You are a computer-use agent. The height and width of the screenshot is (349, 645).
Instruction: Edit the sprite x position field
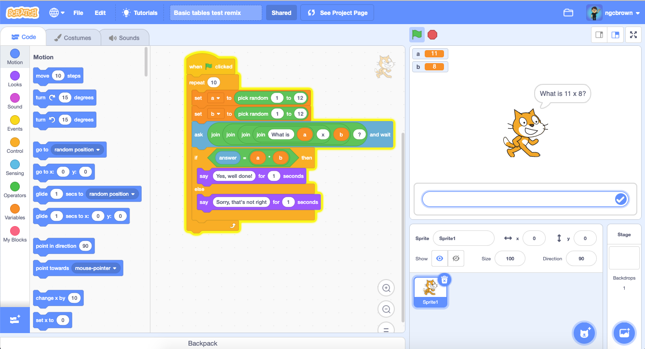click(x=533, y=238)
